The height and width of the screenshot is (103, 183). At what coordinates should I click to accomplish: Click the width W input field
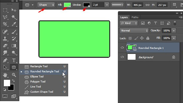[x=138, y=5]
